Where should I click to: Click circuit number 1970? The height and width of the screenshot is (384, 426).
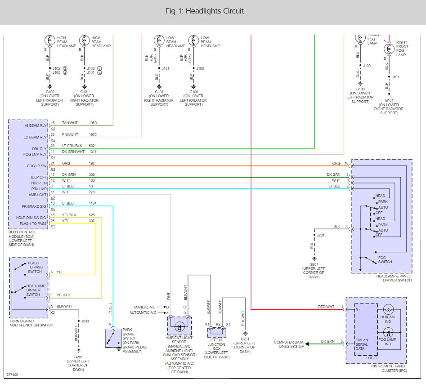93,134
